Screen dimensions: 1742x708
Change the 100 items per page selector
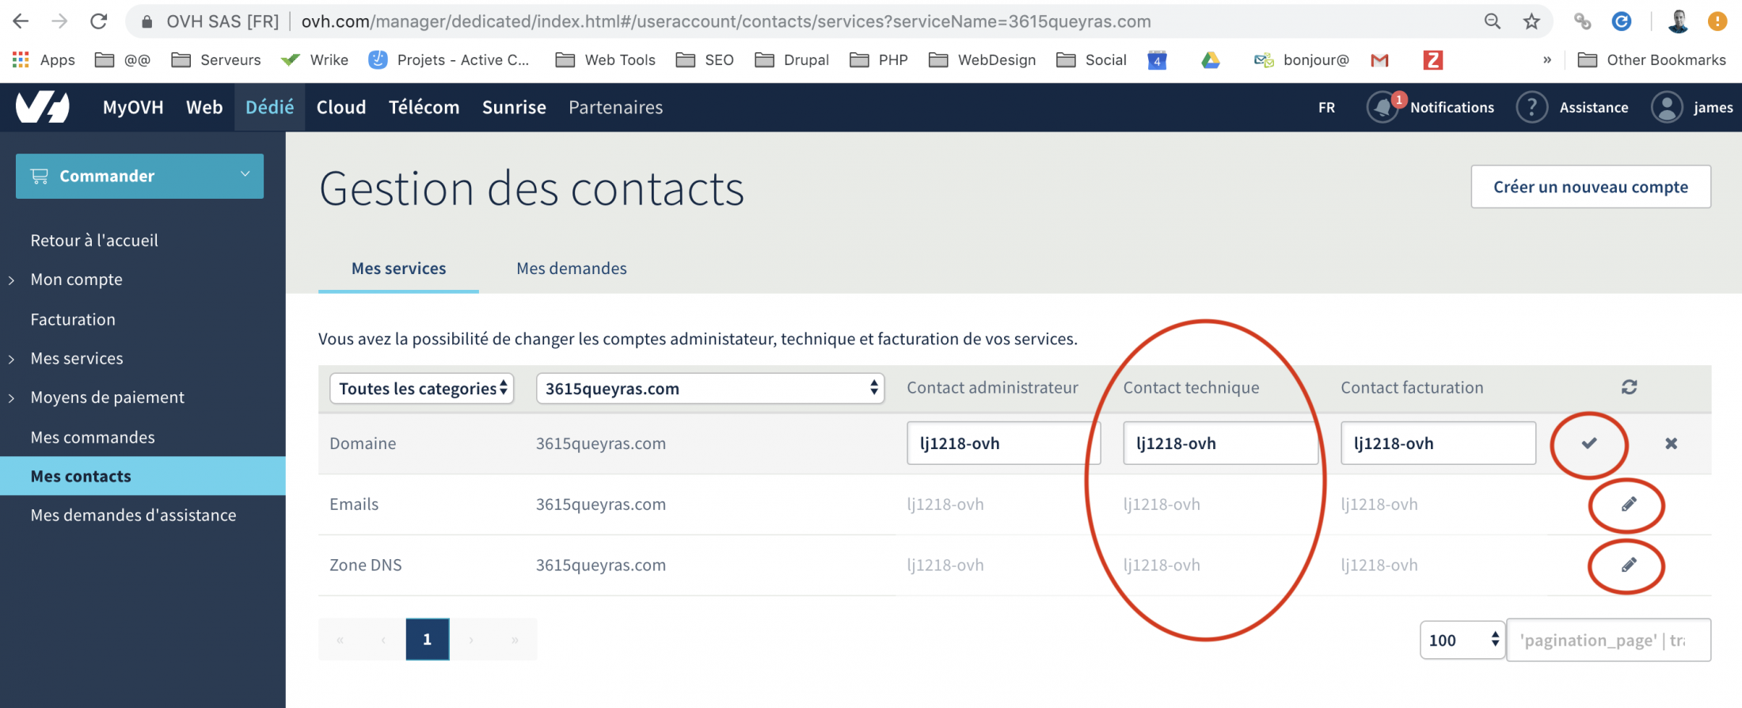pyautogui.click(x=1462, y=640)
